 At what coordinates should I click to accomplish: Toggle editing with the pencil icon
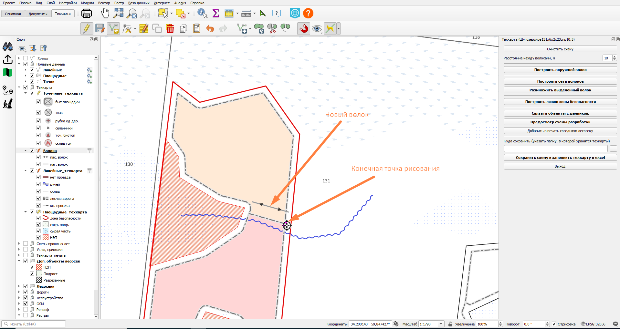coord(87,28)
